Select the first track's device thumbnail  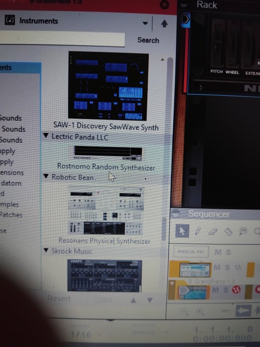pos(195,270)
